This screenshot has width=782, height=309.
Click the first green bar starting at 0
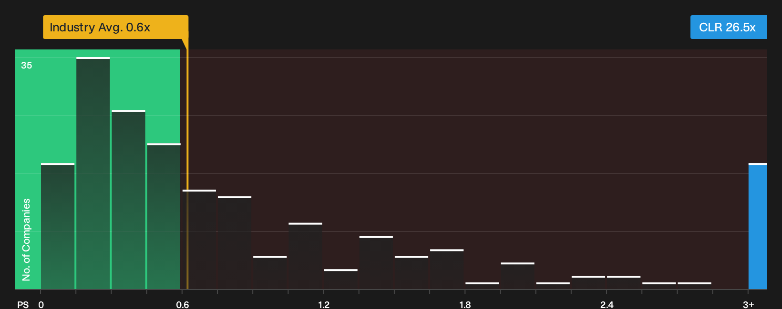[58, 226]
